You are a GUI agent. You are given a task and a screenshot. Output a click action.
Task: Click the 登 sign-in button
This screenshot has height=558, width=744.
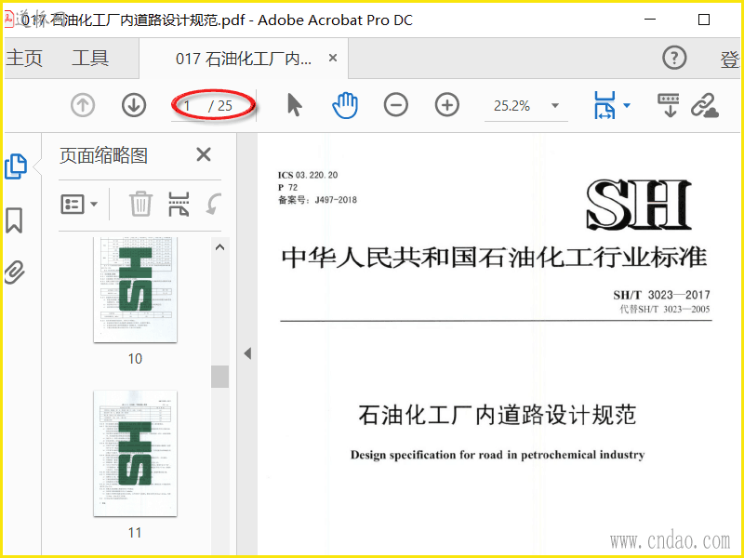click(730, 60)
